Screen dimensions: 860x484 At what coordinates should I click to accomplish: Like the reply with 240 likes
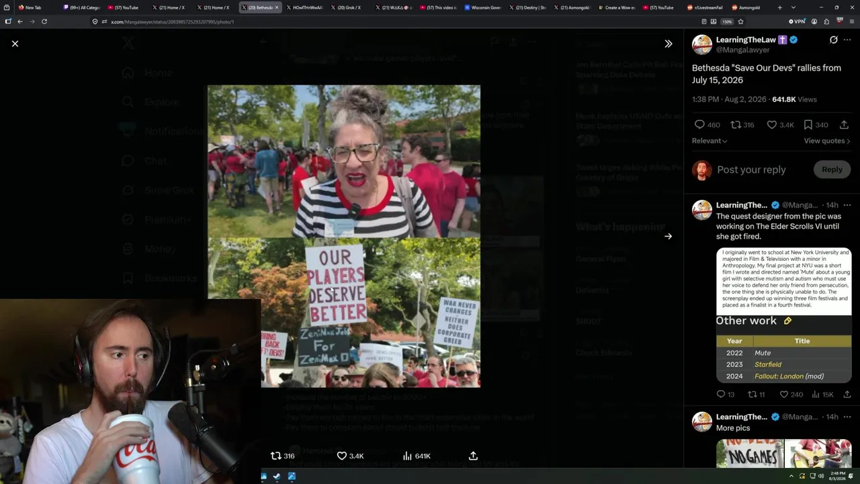point(791,395)
